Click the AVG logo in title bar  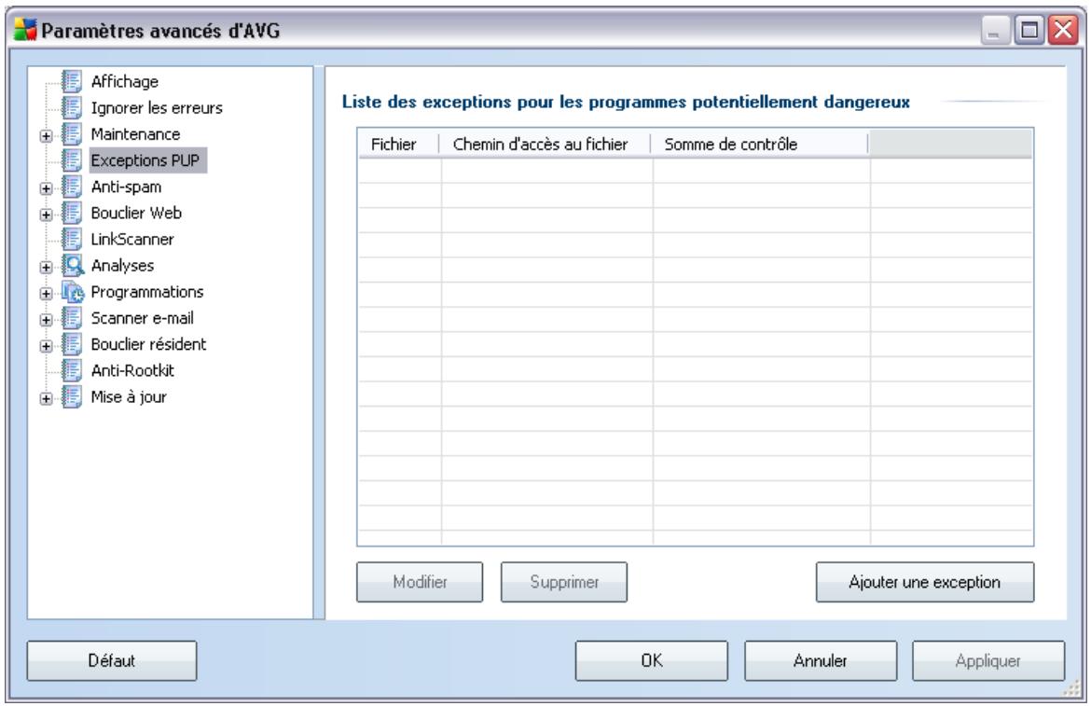coord(25,30)
